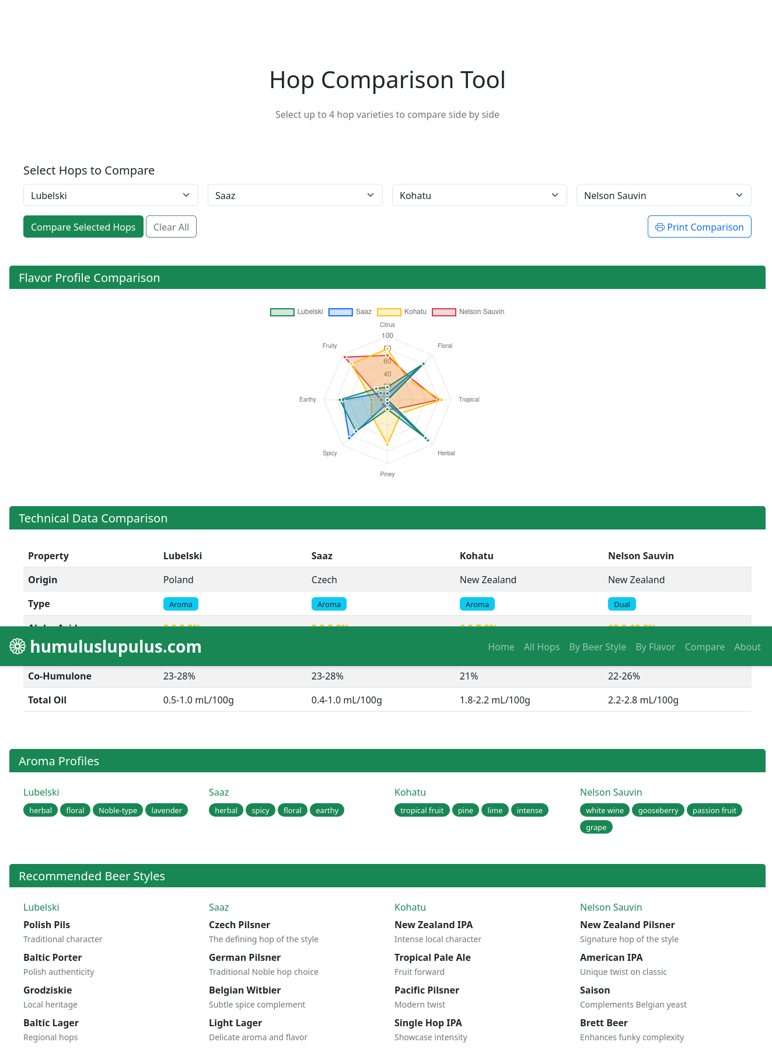772x1056 pixels.
Task: Open the About page link
Action: [x=747, y=647]
